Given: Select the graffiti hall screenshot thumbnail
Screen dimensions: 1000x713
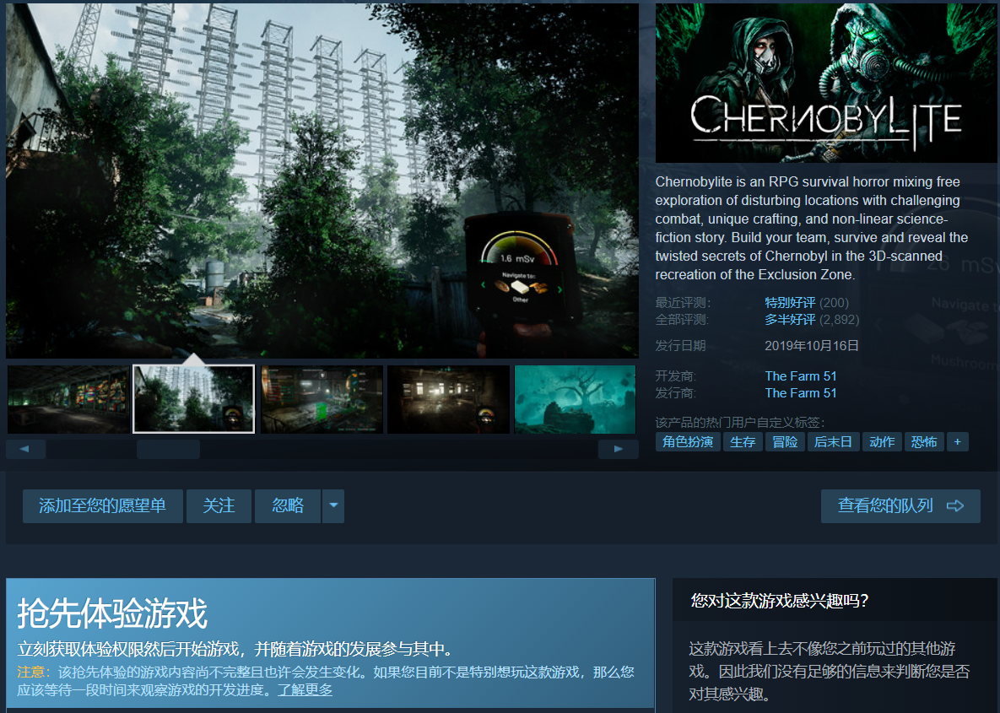Looking at the screenshot, I should pyautogui.click(x=68, y=399).
